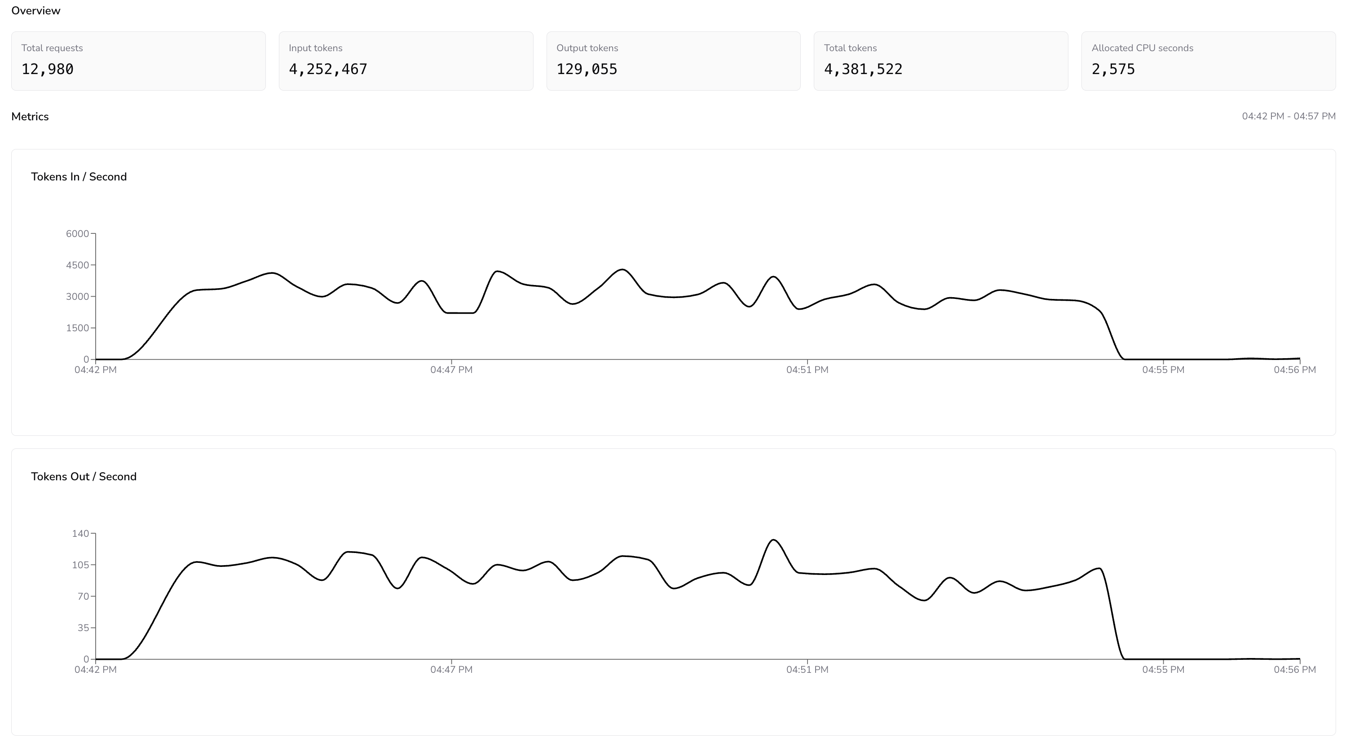
Task: Click the Tokens Out / Second chart title
Action: tap(84, 476)
